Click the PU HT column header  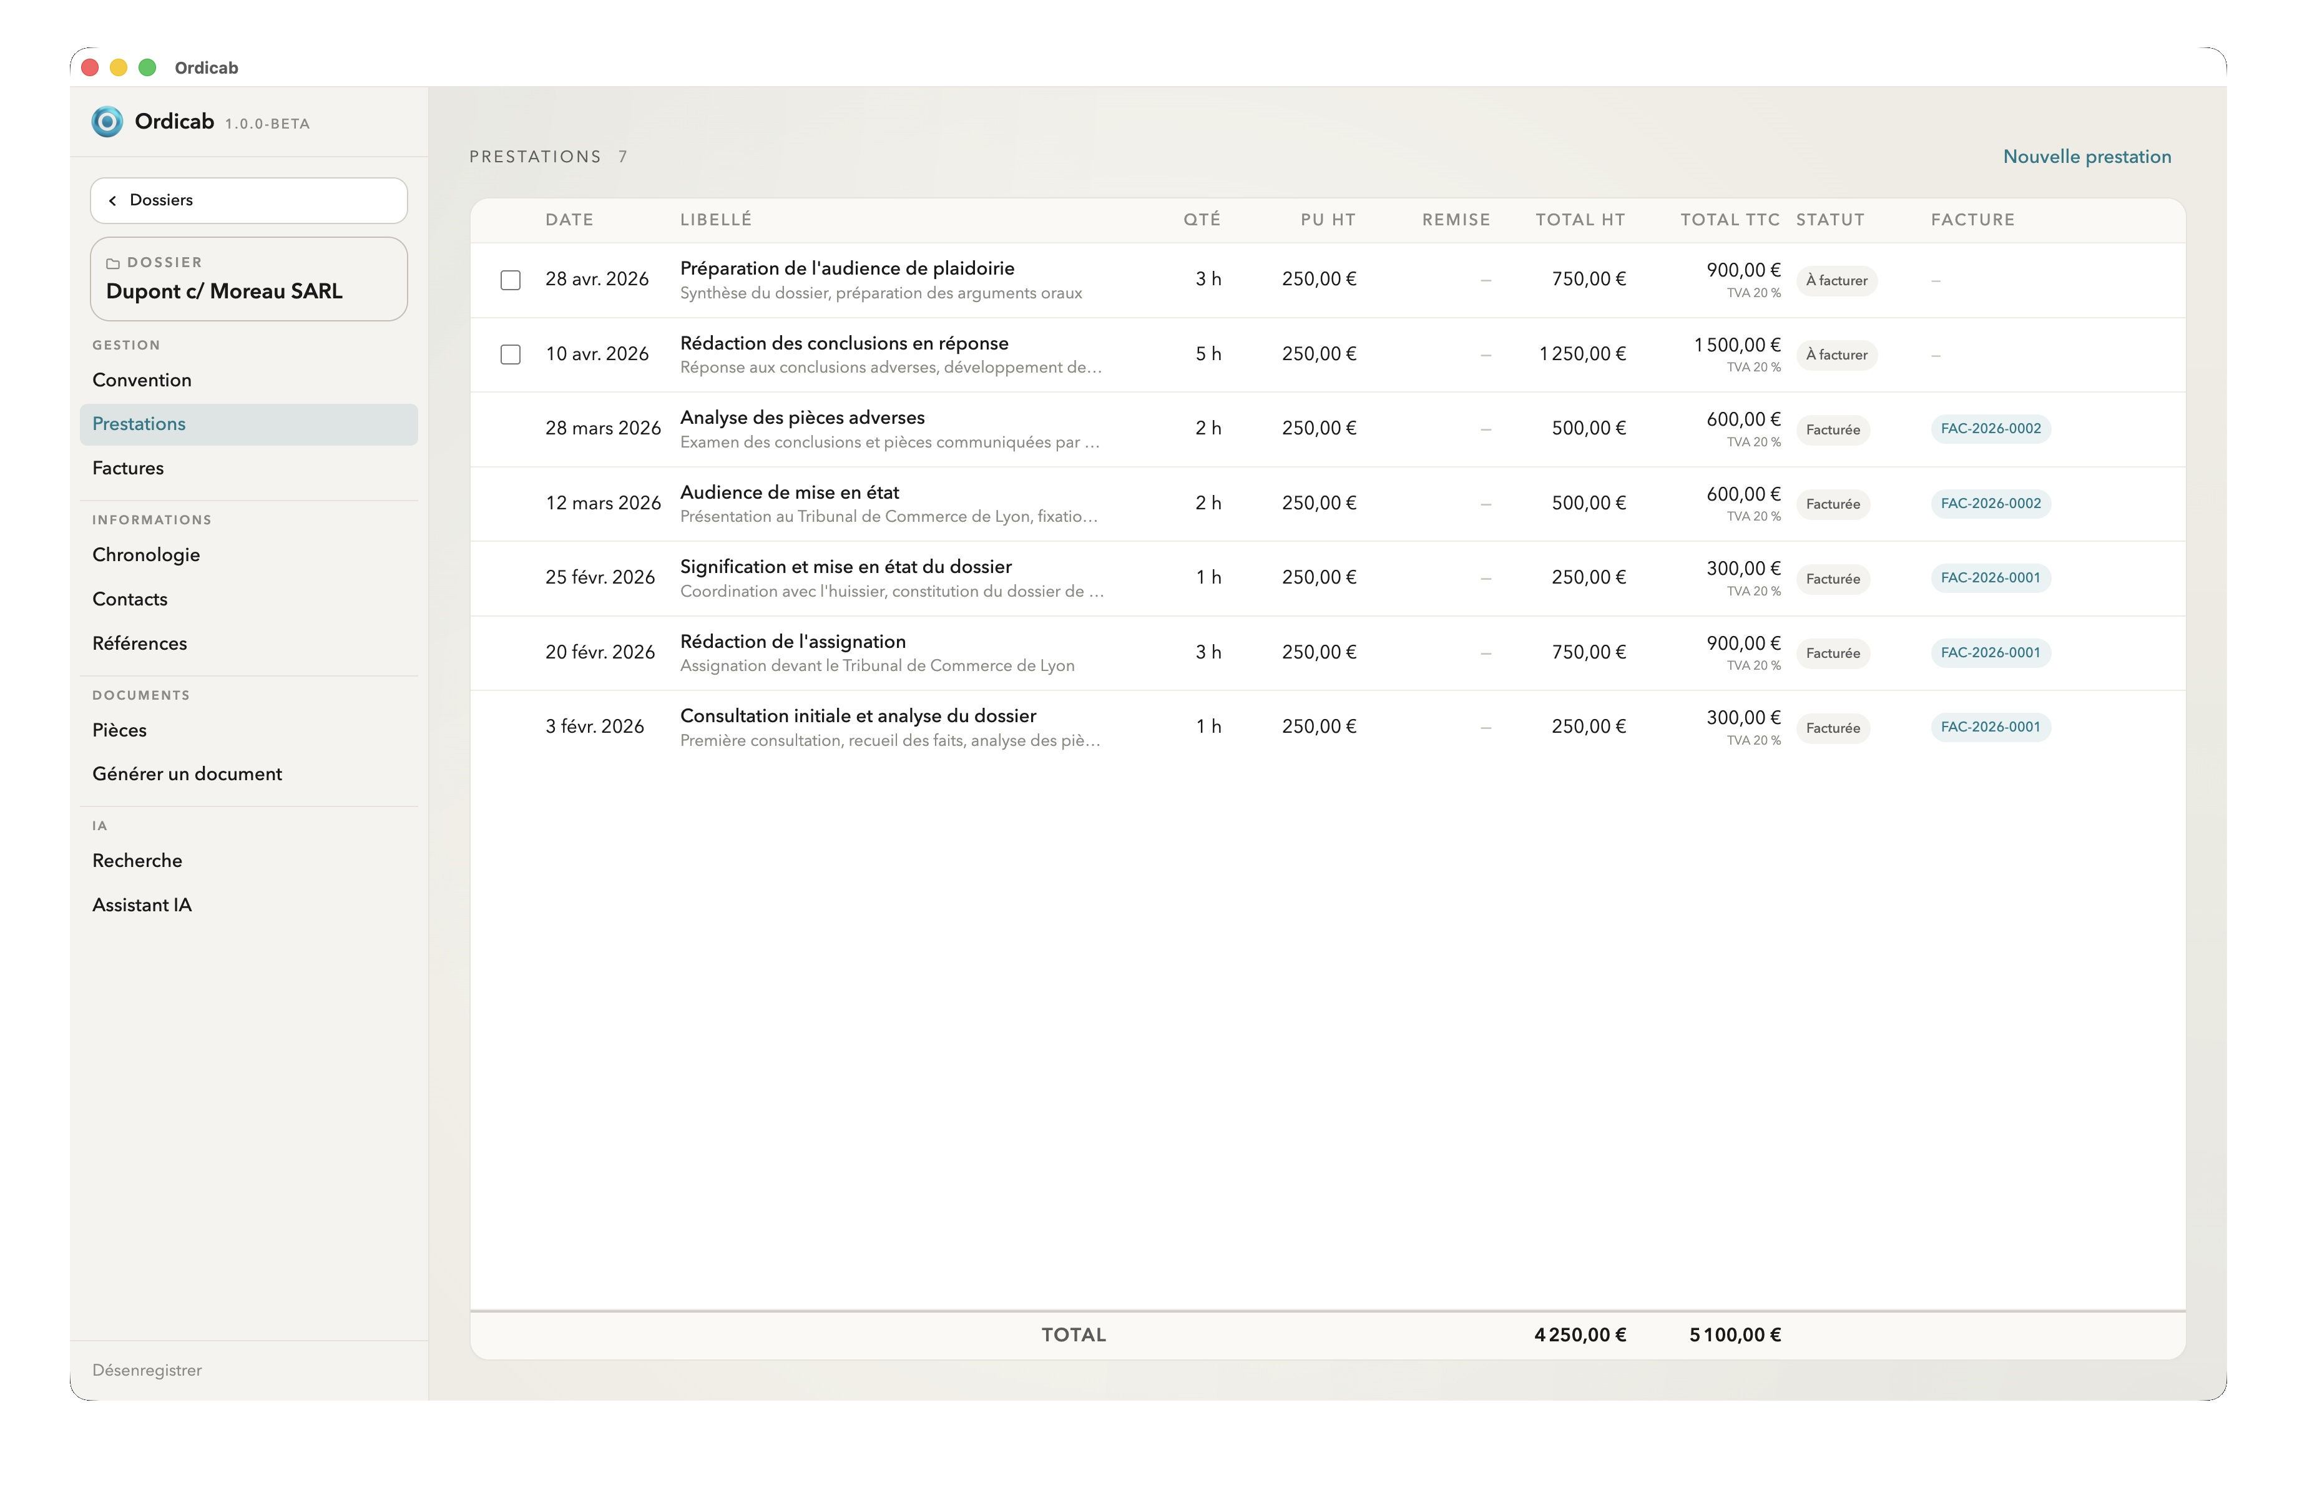click(1327, 220)
